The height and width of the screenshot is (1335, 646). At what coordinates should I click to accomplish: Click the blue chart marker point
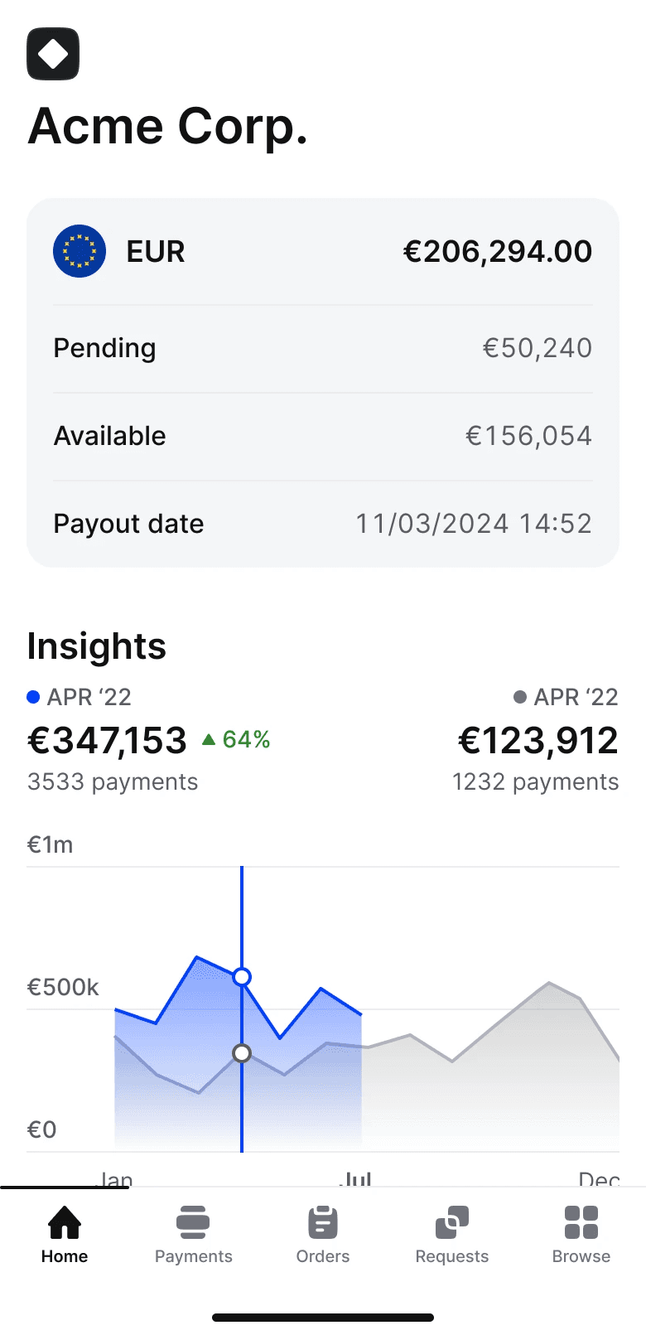coord(242,977)
